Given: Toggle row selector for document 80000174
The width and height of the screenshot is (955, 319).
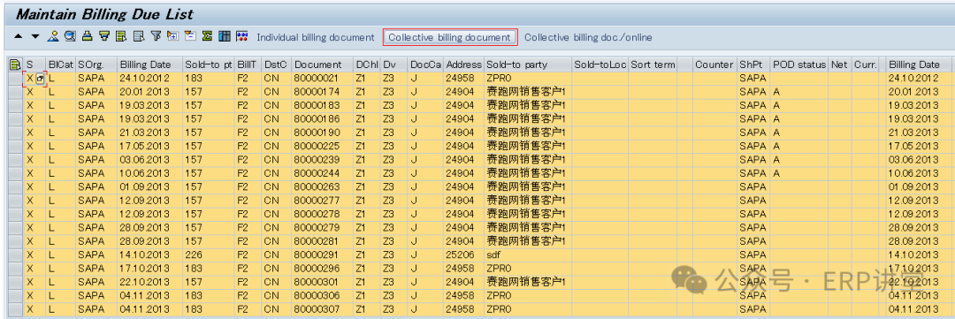Looking at the screenshot, I should tap(15, 92).
